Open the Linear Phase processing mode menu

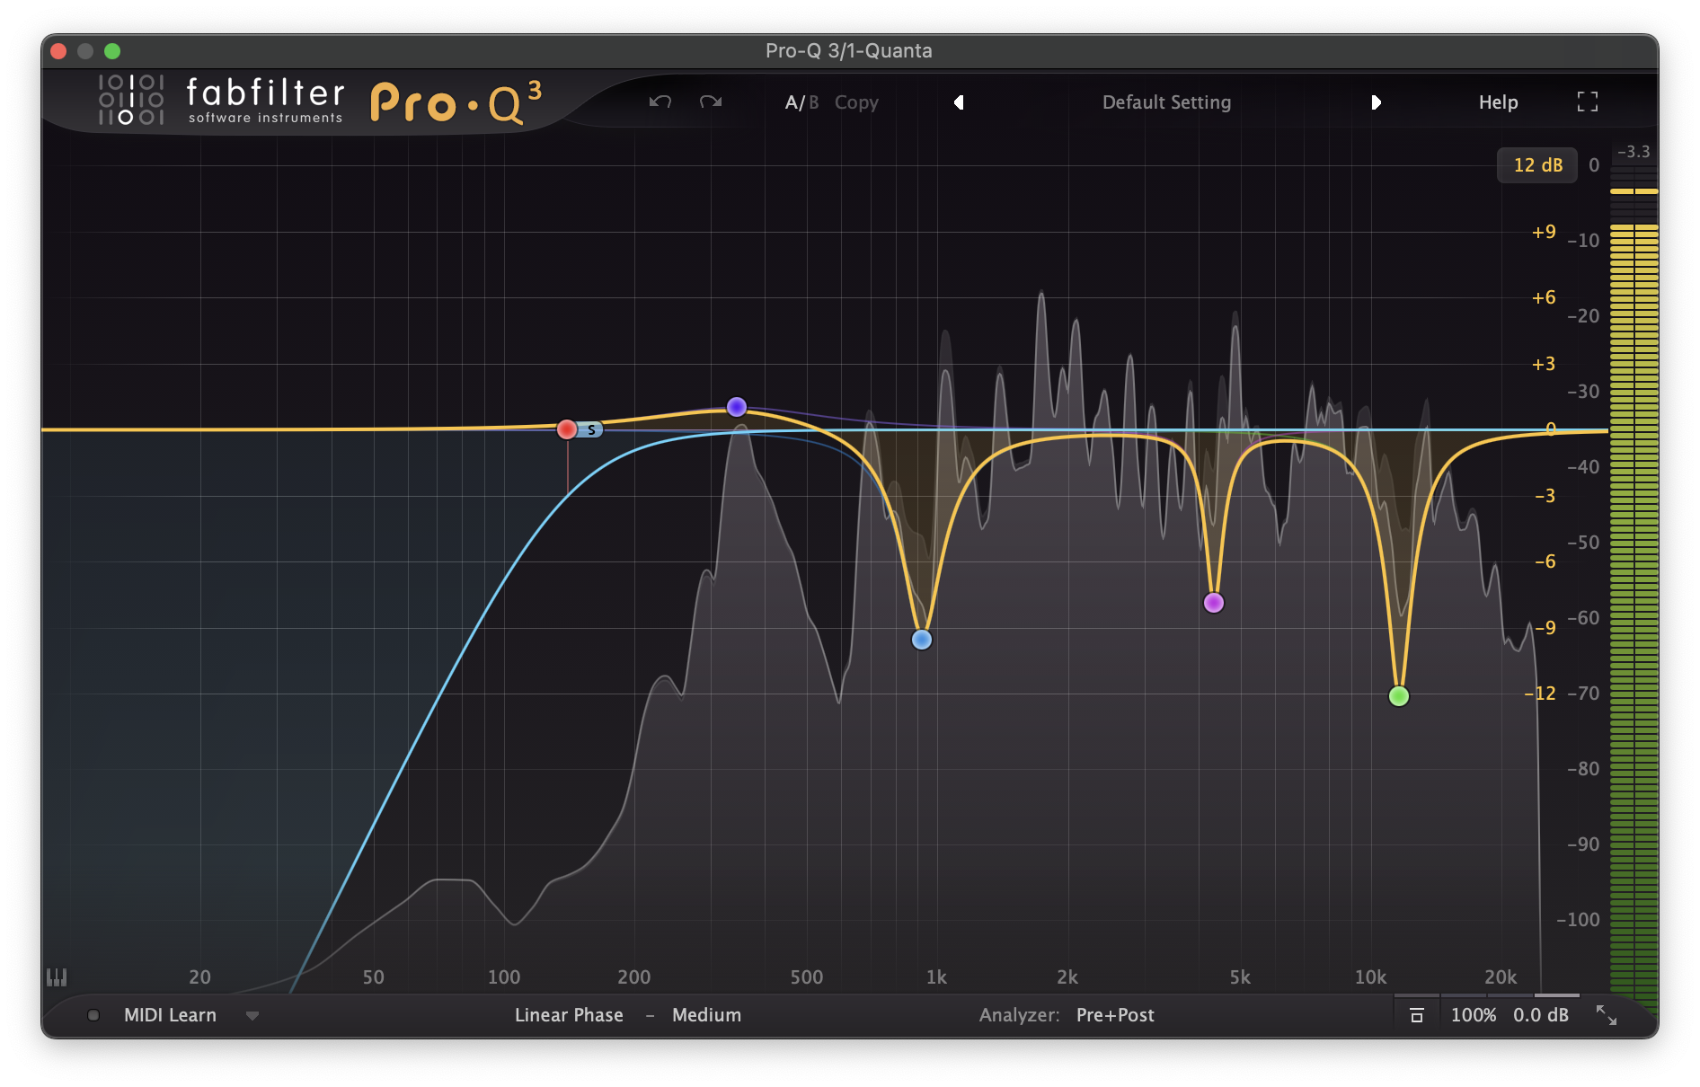(569, 1015)
